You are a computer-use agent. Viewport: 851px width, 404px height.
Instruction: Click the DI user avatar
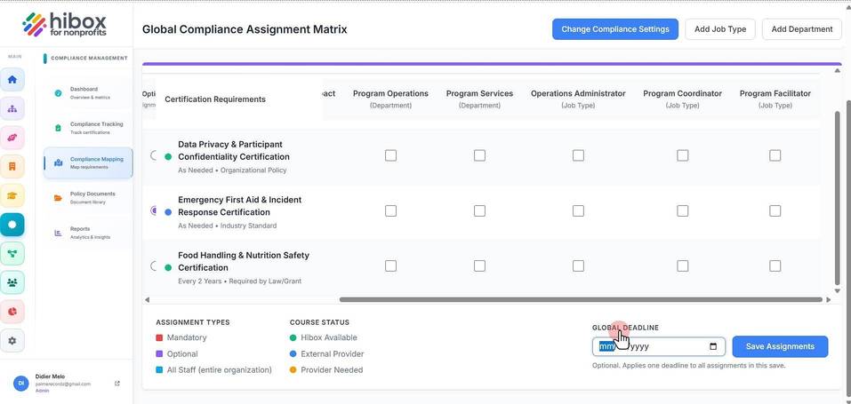[20, 383]
